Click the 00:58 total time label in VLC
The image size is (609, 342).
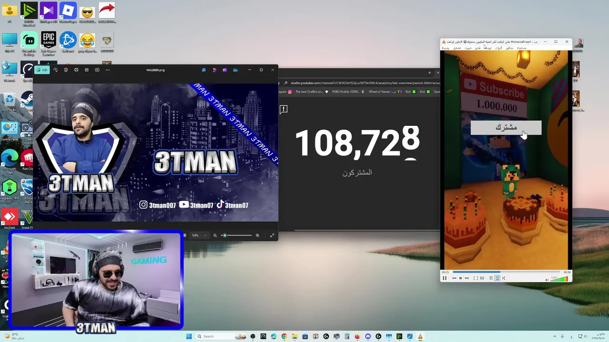point(567,272)
